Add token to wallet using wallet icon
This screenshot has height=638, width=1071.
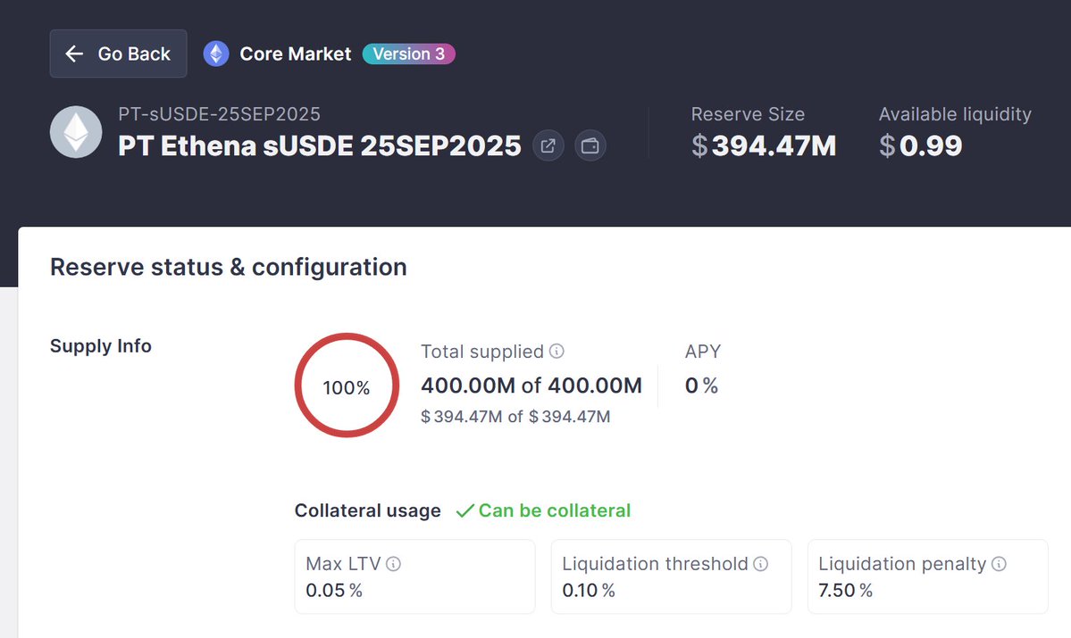pos(590,145)
